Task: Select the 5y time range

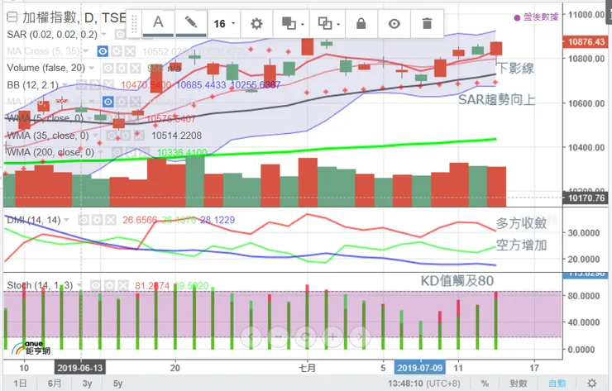Action: [x=118, y=384]
